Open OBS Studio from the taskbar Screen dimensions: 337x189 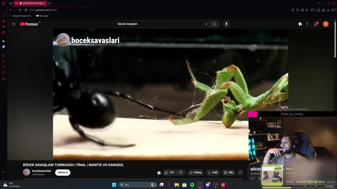(x=215, y=185)
